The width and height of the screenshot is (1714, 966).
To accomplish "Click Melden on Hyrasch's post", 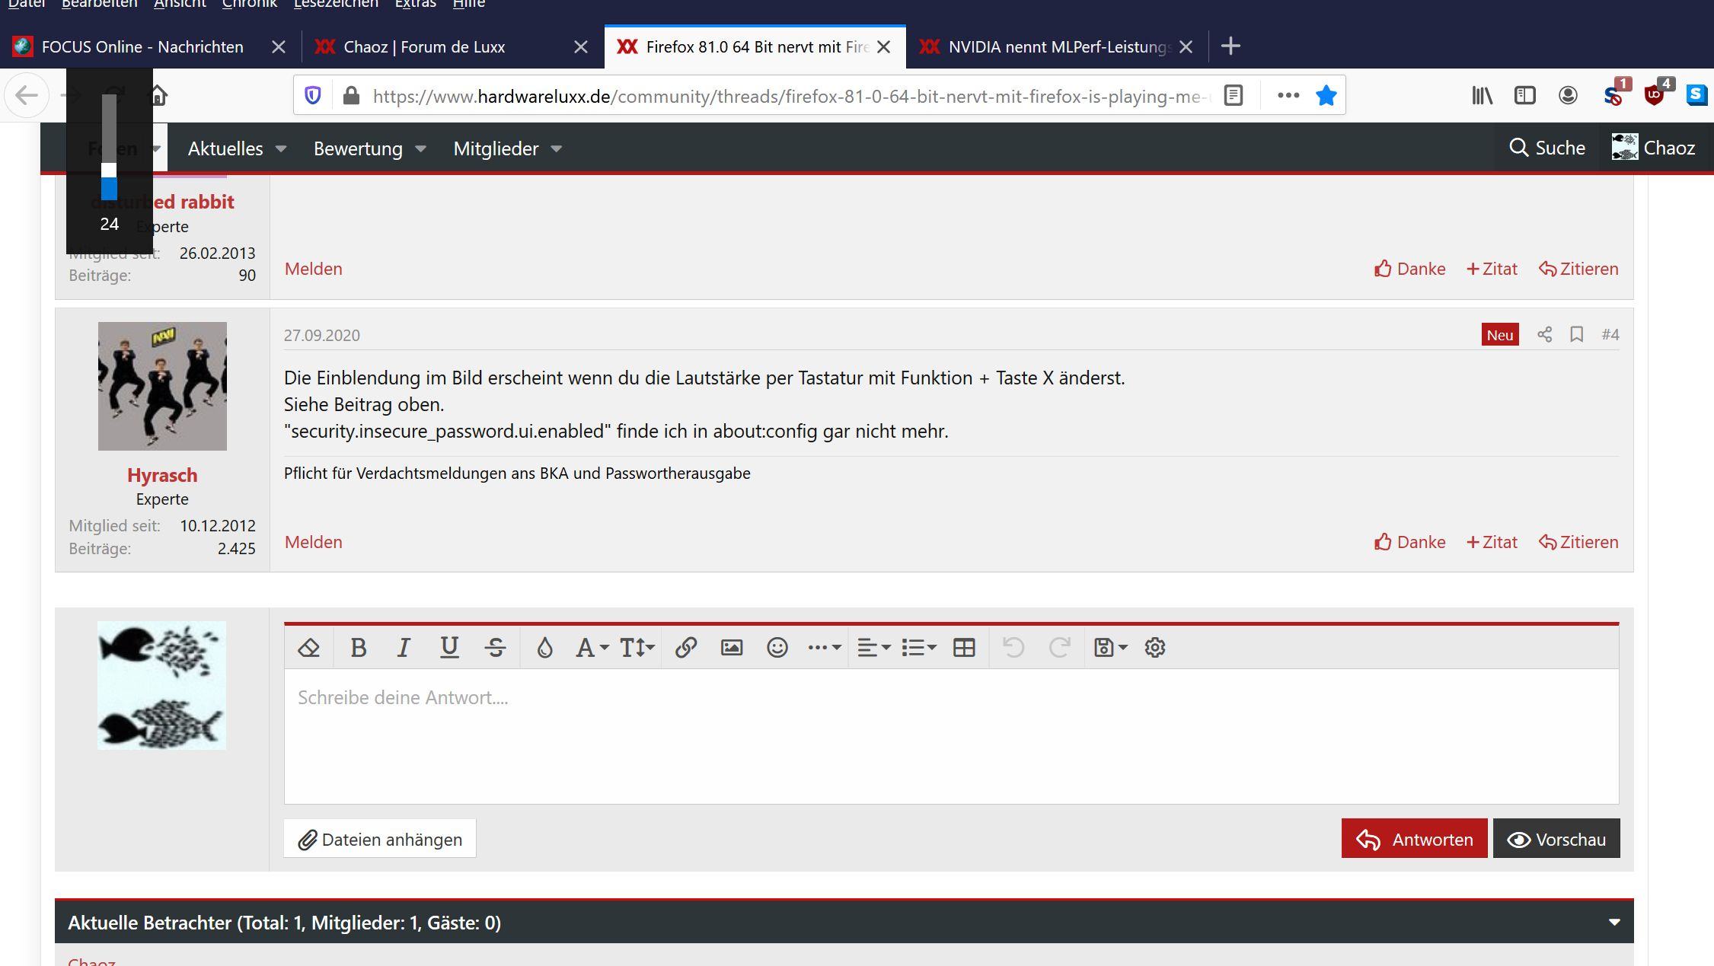I will click(x=314, y=542).
